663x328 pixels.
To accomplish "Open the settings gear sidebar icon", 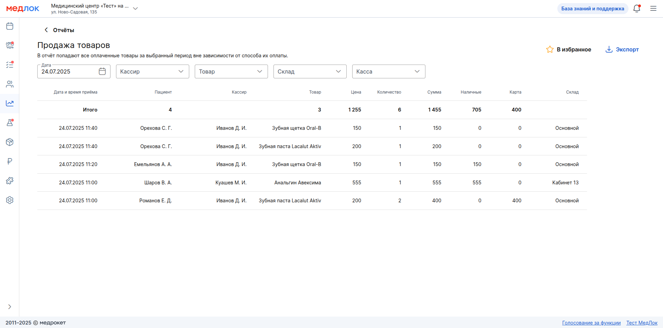I will coord(10,200).
